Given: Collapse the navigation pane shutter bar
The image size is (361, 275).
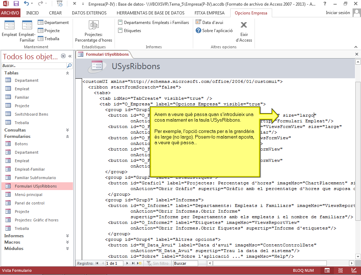Looking at the screenshot, I should pos(70,56).
